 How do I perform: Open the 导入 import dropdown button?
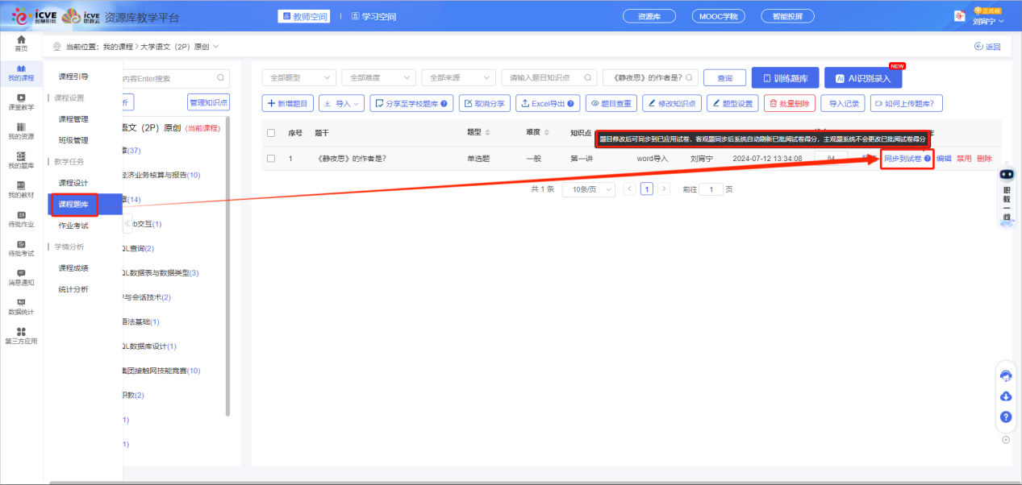pyautogui.click(x=342, y=104)
